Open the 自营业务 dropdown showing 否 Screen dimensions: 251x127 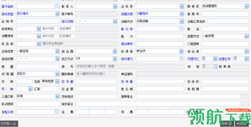click(x=246, y=59)
